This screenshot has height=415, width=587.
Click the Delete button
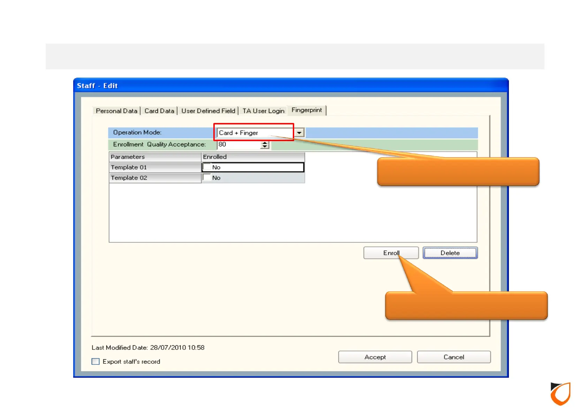(450, 253)
